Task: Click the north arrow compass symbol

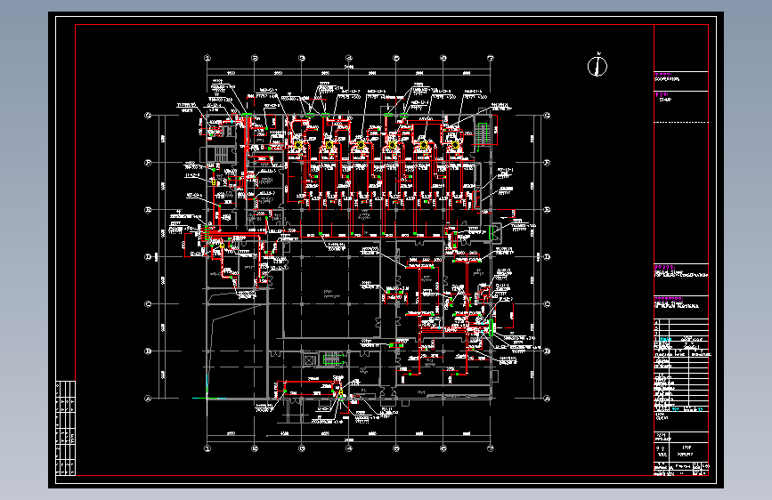Action: coord(597,66)
